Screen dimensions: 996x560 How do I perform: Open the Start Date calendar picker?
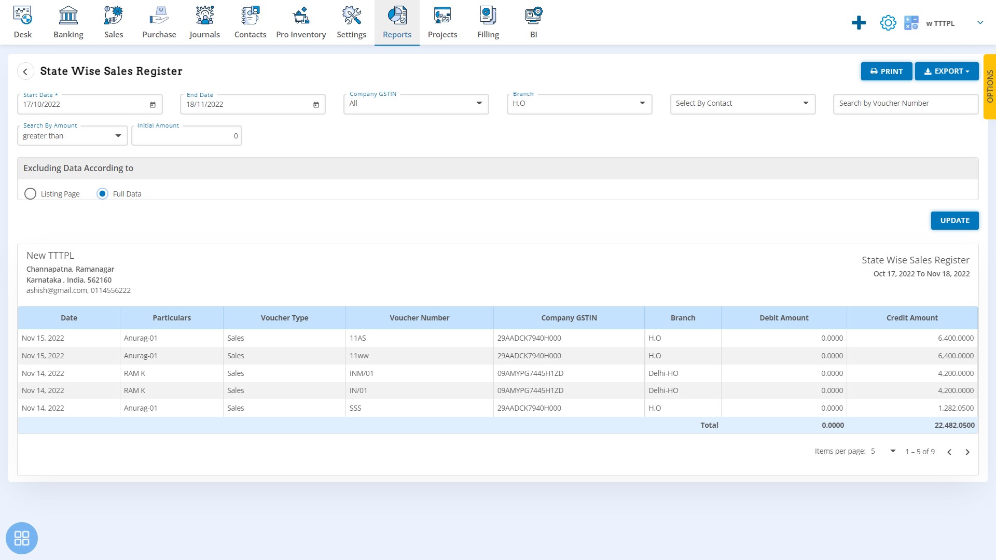153,105
